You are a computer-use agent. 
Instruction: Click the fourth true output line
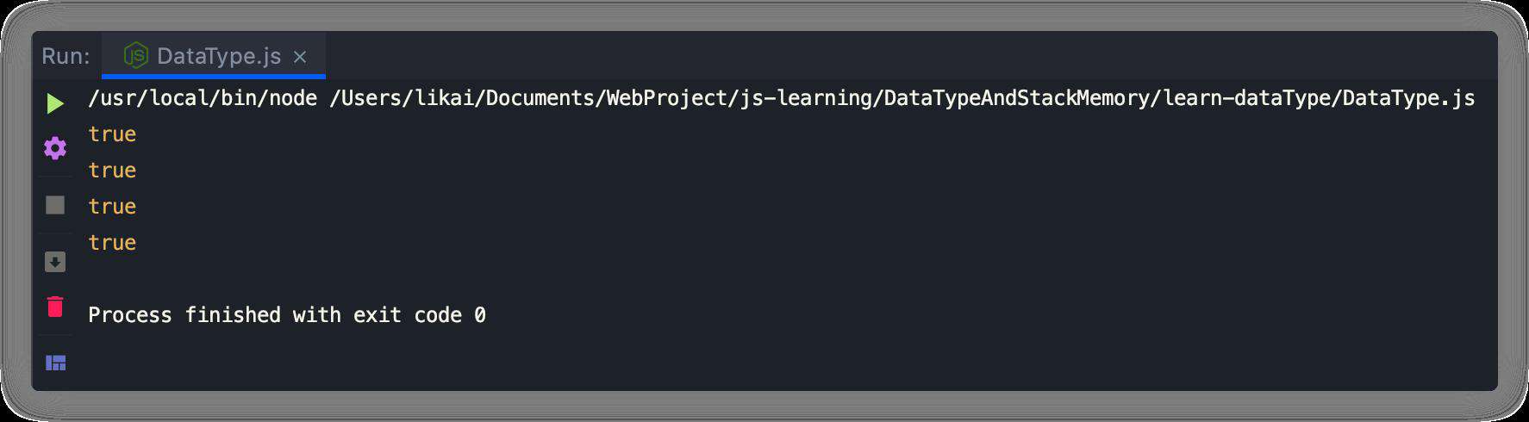(x=112, y=243)
